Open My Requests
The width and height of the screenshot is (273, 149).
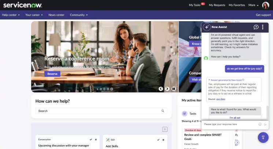pos(217,5)
